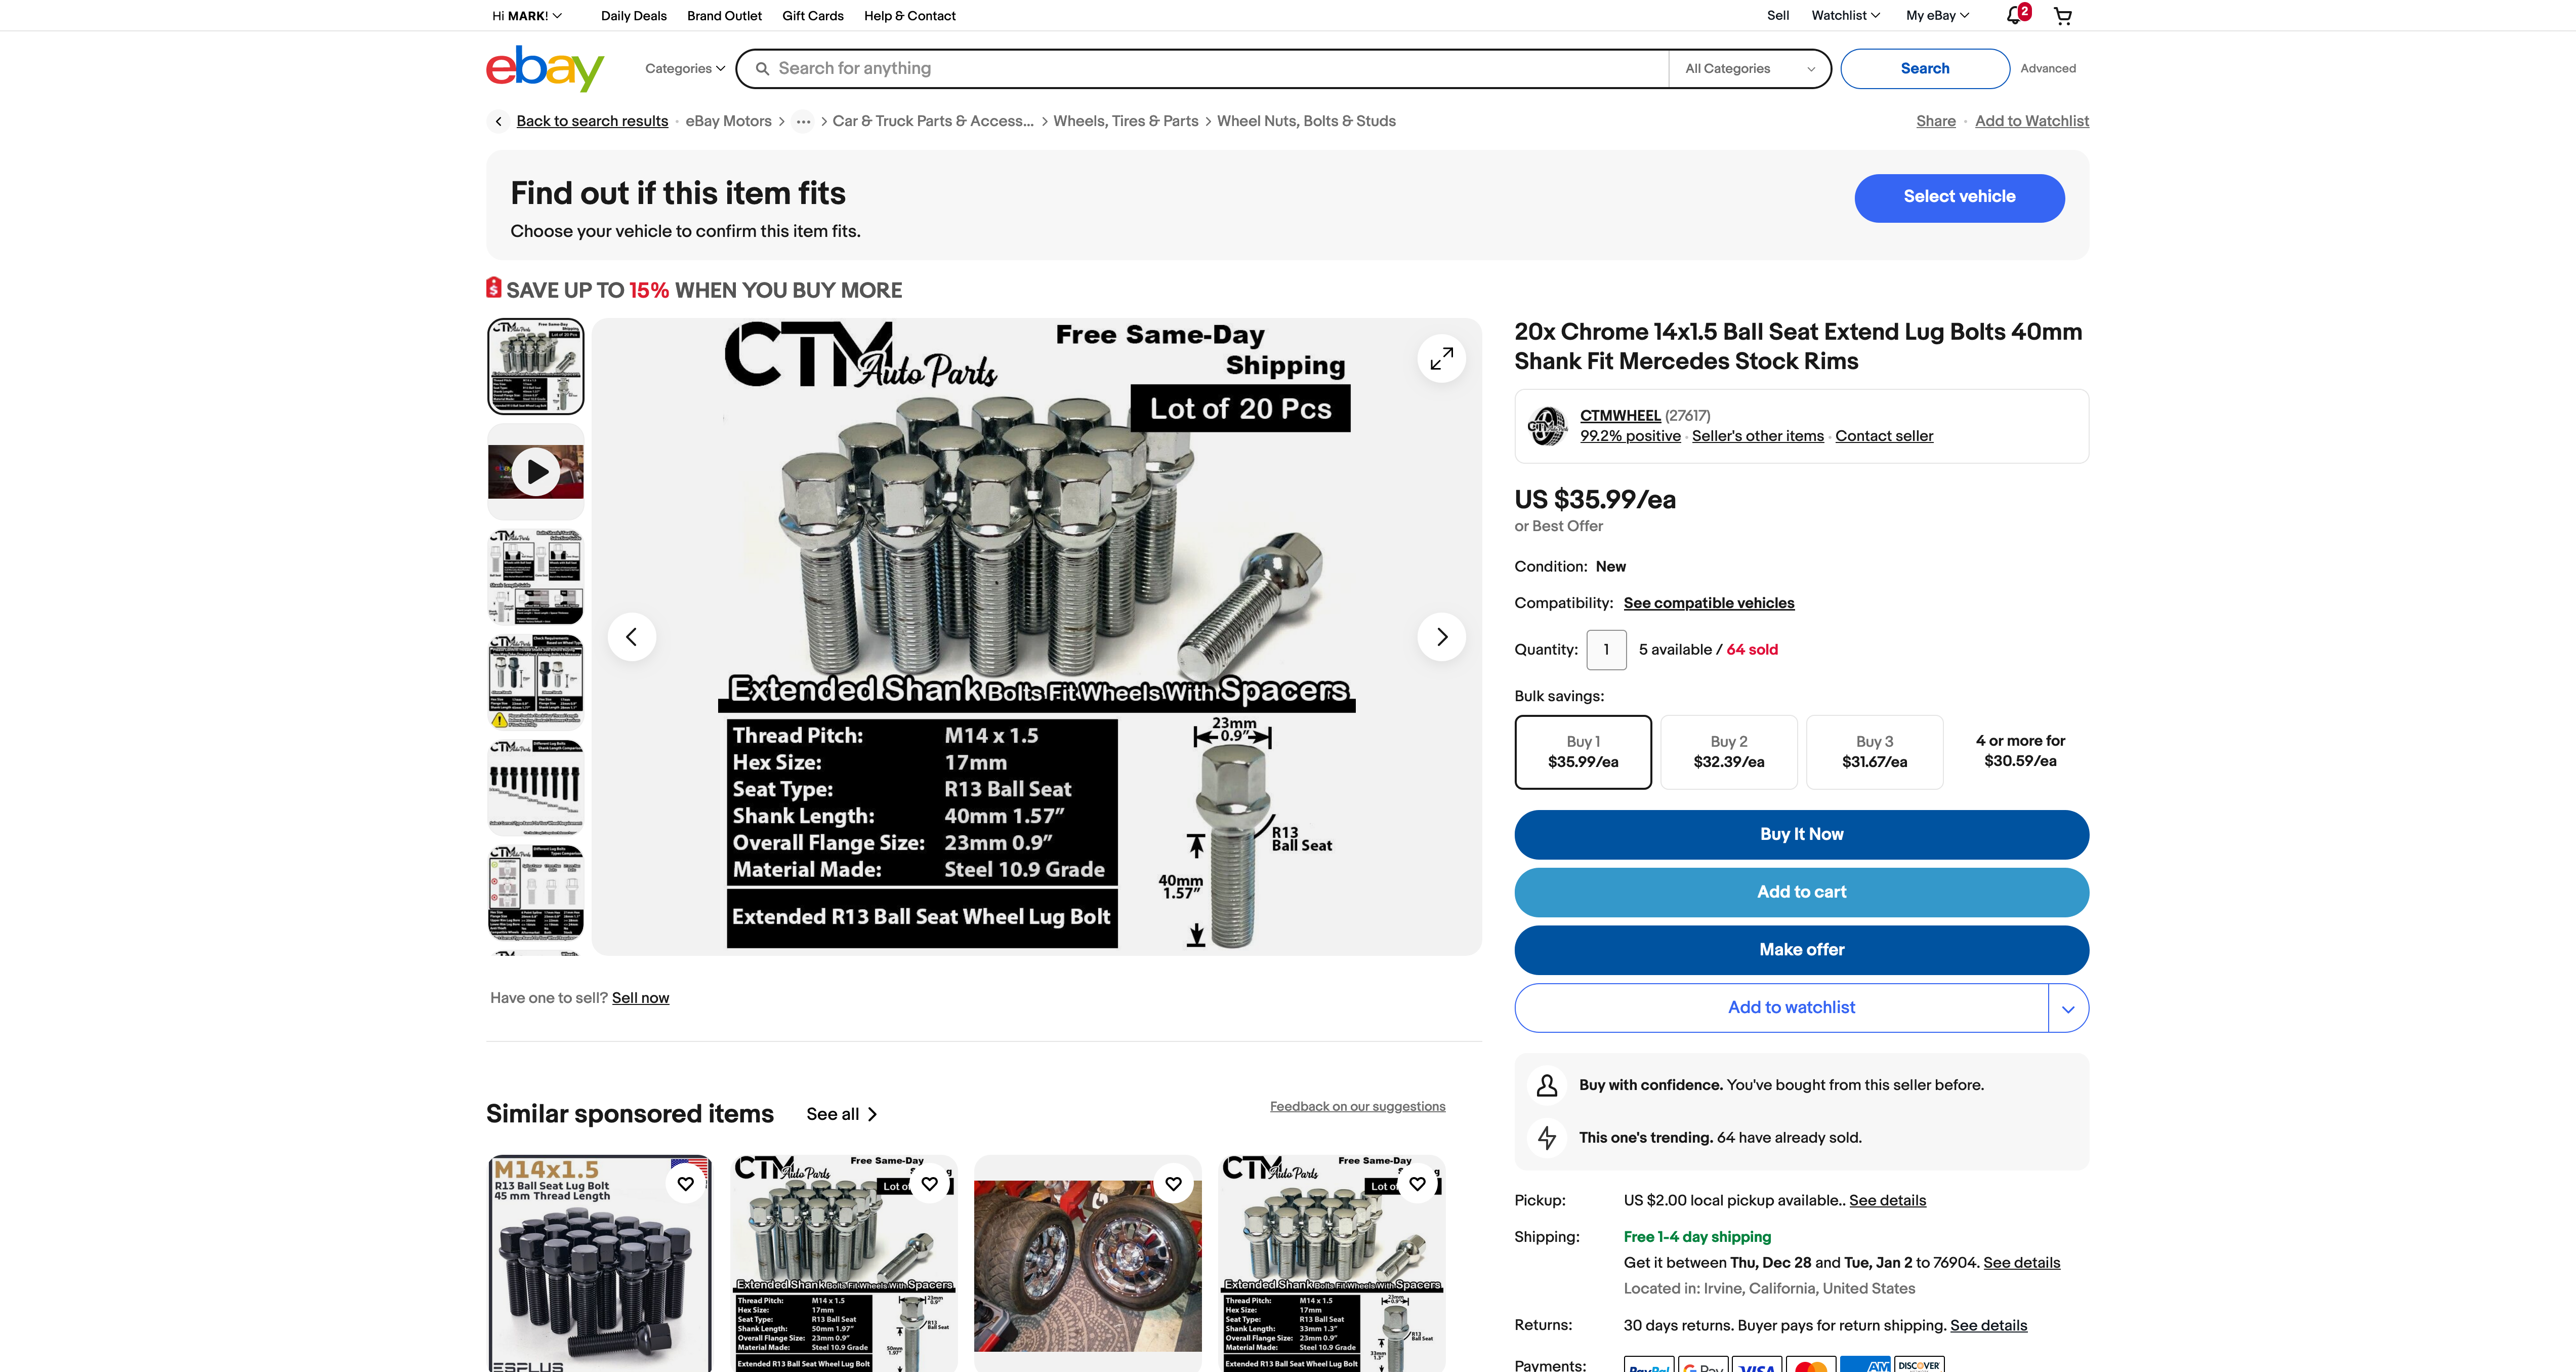Viewport: 2576px width, 1372px height.
Task: Open Wheels, Tires & Parts breadcrumb
Action: [x=1125, y=121]
